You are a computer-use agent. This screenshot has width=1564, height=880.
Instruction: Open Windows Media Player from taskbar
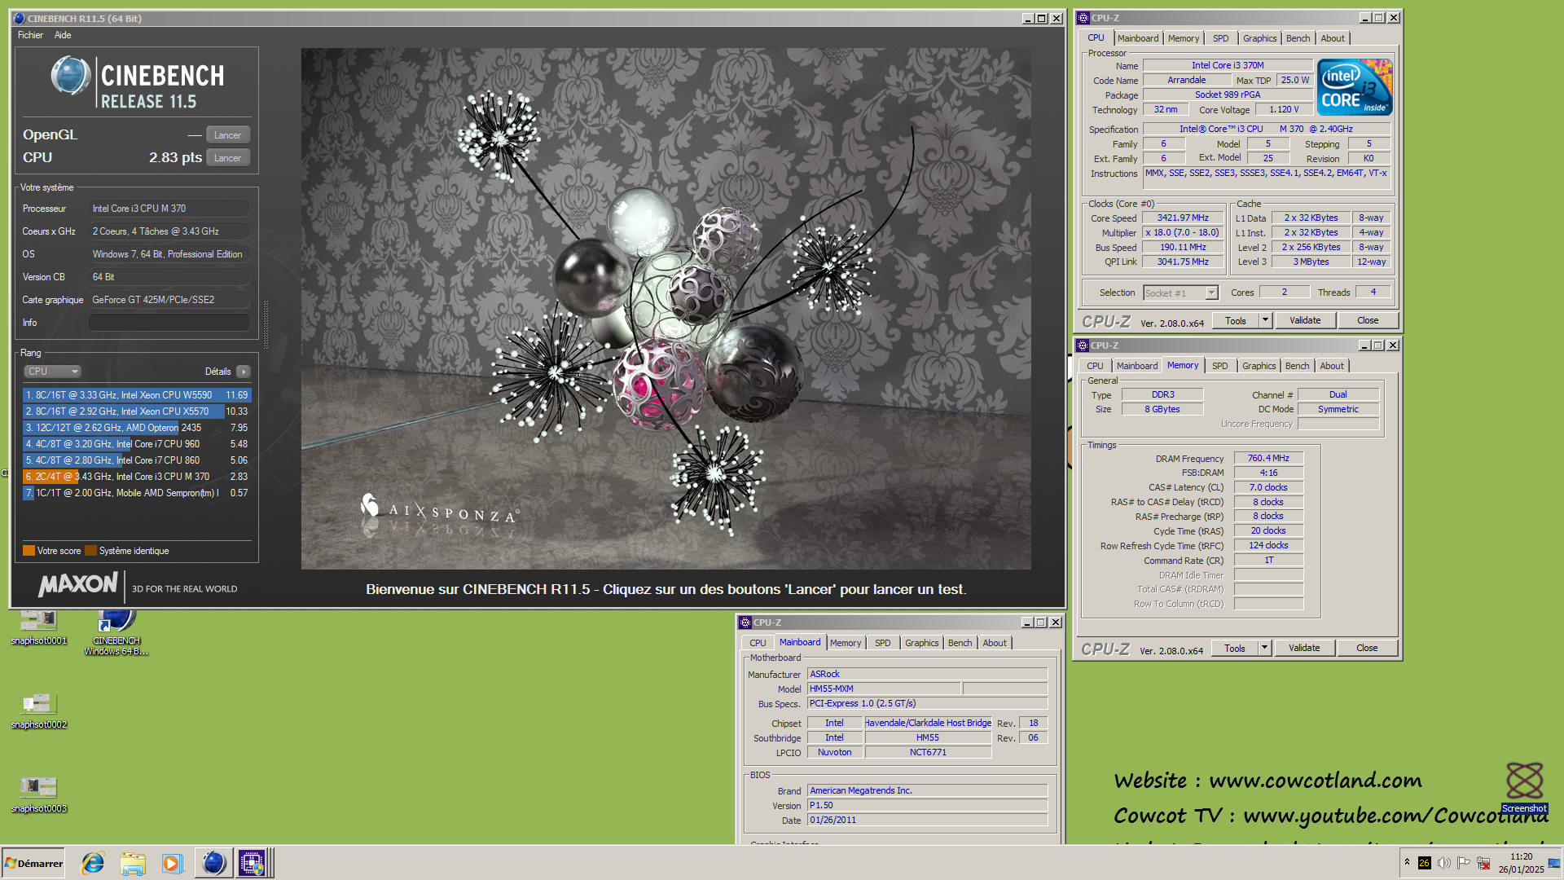click(172, 863)
